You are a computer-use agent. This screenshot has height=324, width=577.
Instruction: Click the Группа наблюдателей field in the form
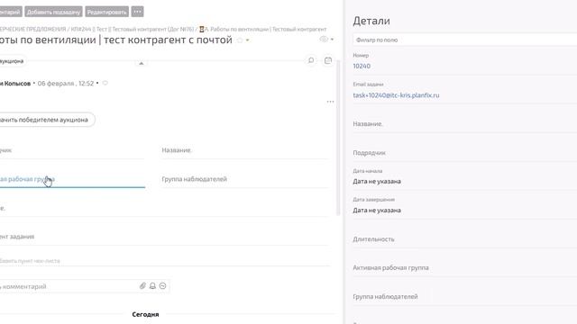[245, 179]
